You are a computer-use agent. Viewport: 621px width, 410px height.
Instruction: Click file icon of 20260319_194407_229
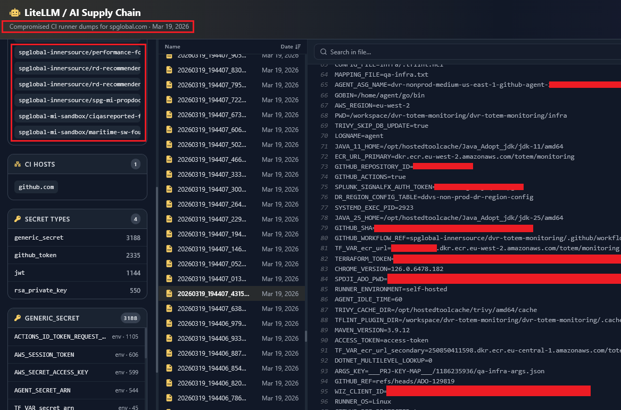169,219
